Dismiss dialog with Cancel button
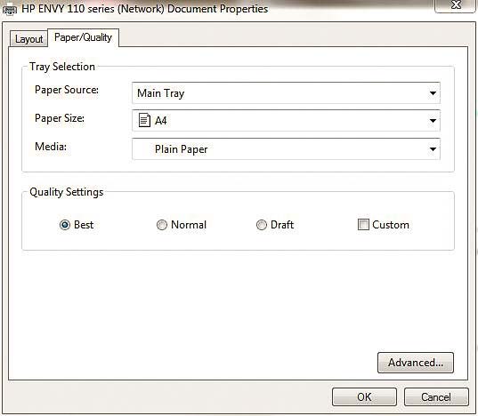Viewport: 478px width, 416px height. [x=436, y=396]
